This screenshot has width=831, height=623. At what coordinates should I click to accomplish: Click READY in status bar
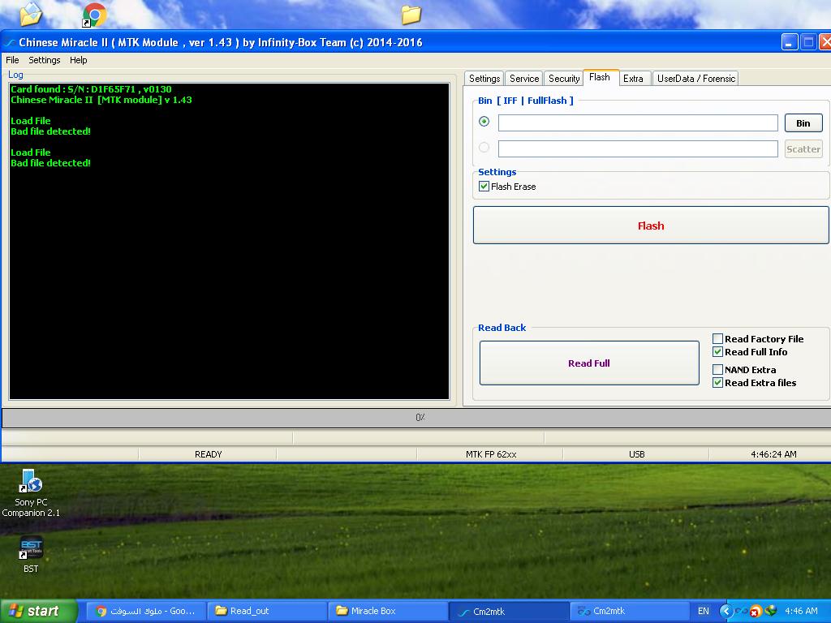pos(209,454)
